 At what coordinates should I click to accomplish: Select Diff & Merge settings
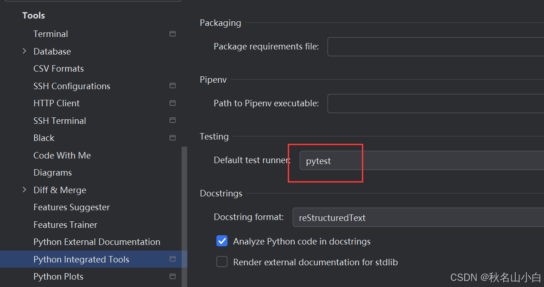[x=60, y=190]
